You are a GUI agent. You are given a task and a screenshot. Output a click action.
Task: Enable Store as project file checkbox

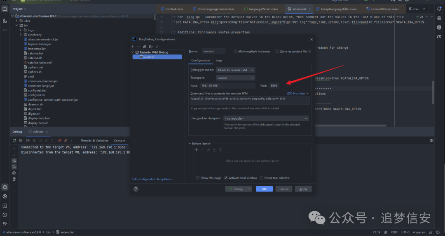[277, 52]
